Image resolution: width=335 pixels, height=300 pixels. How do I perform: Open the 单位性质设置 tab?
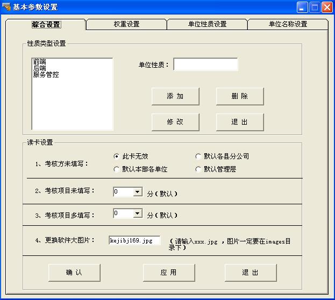point(207,24)
